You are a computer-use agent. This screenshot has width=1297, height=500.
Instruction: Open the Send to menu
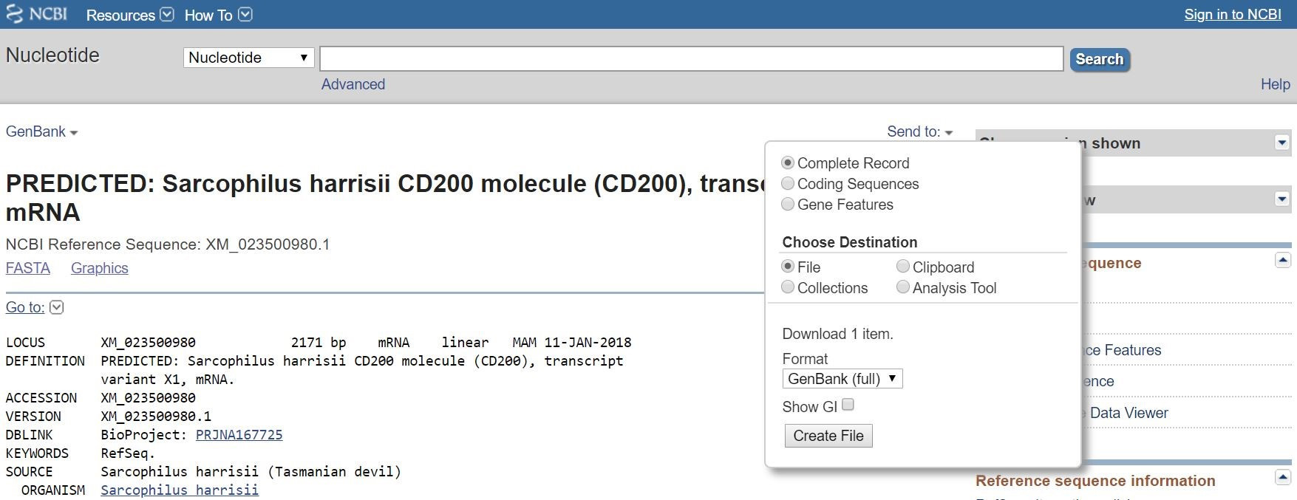point(920,131)
